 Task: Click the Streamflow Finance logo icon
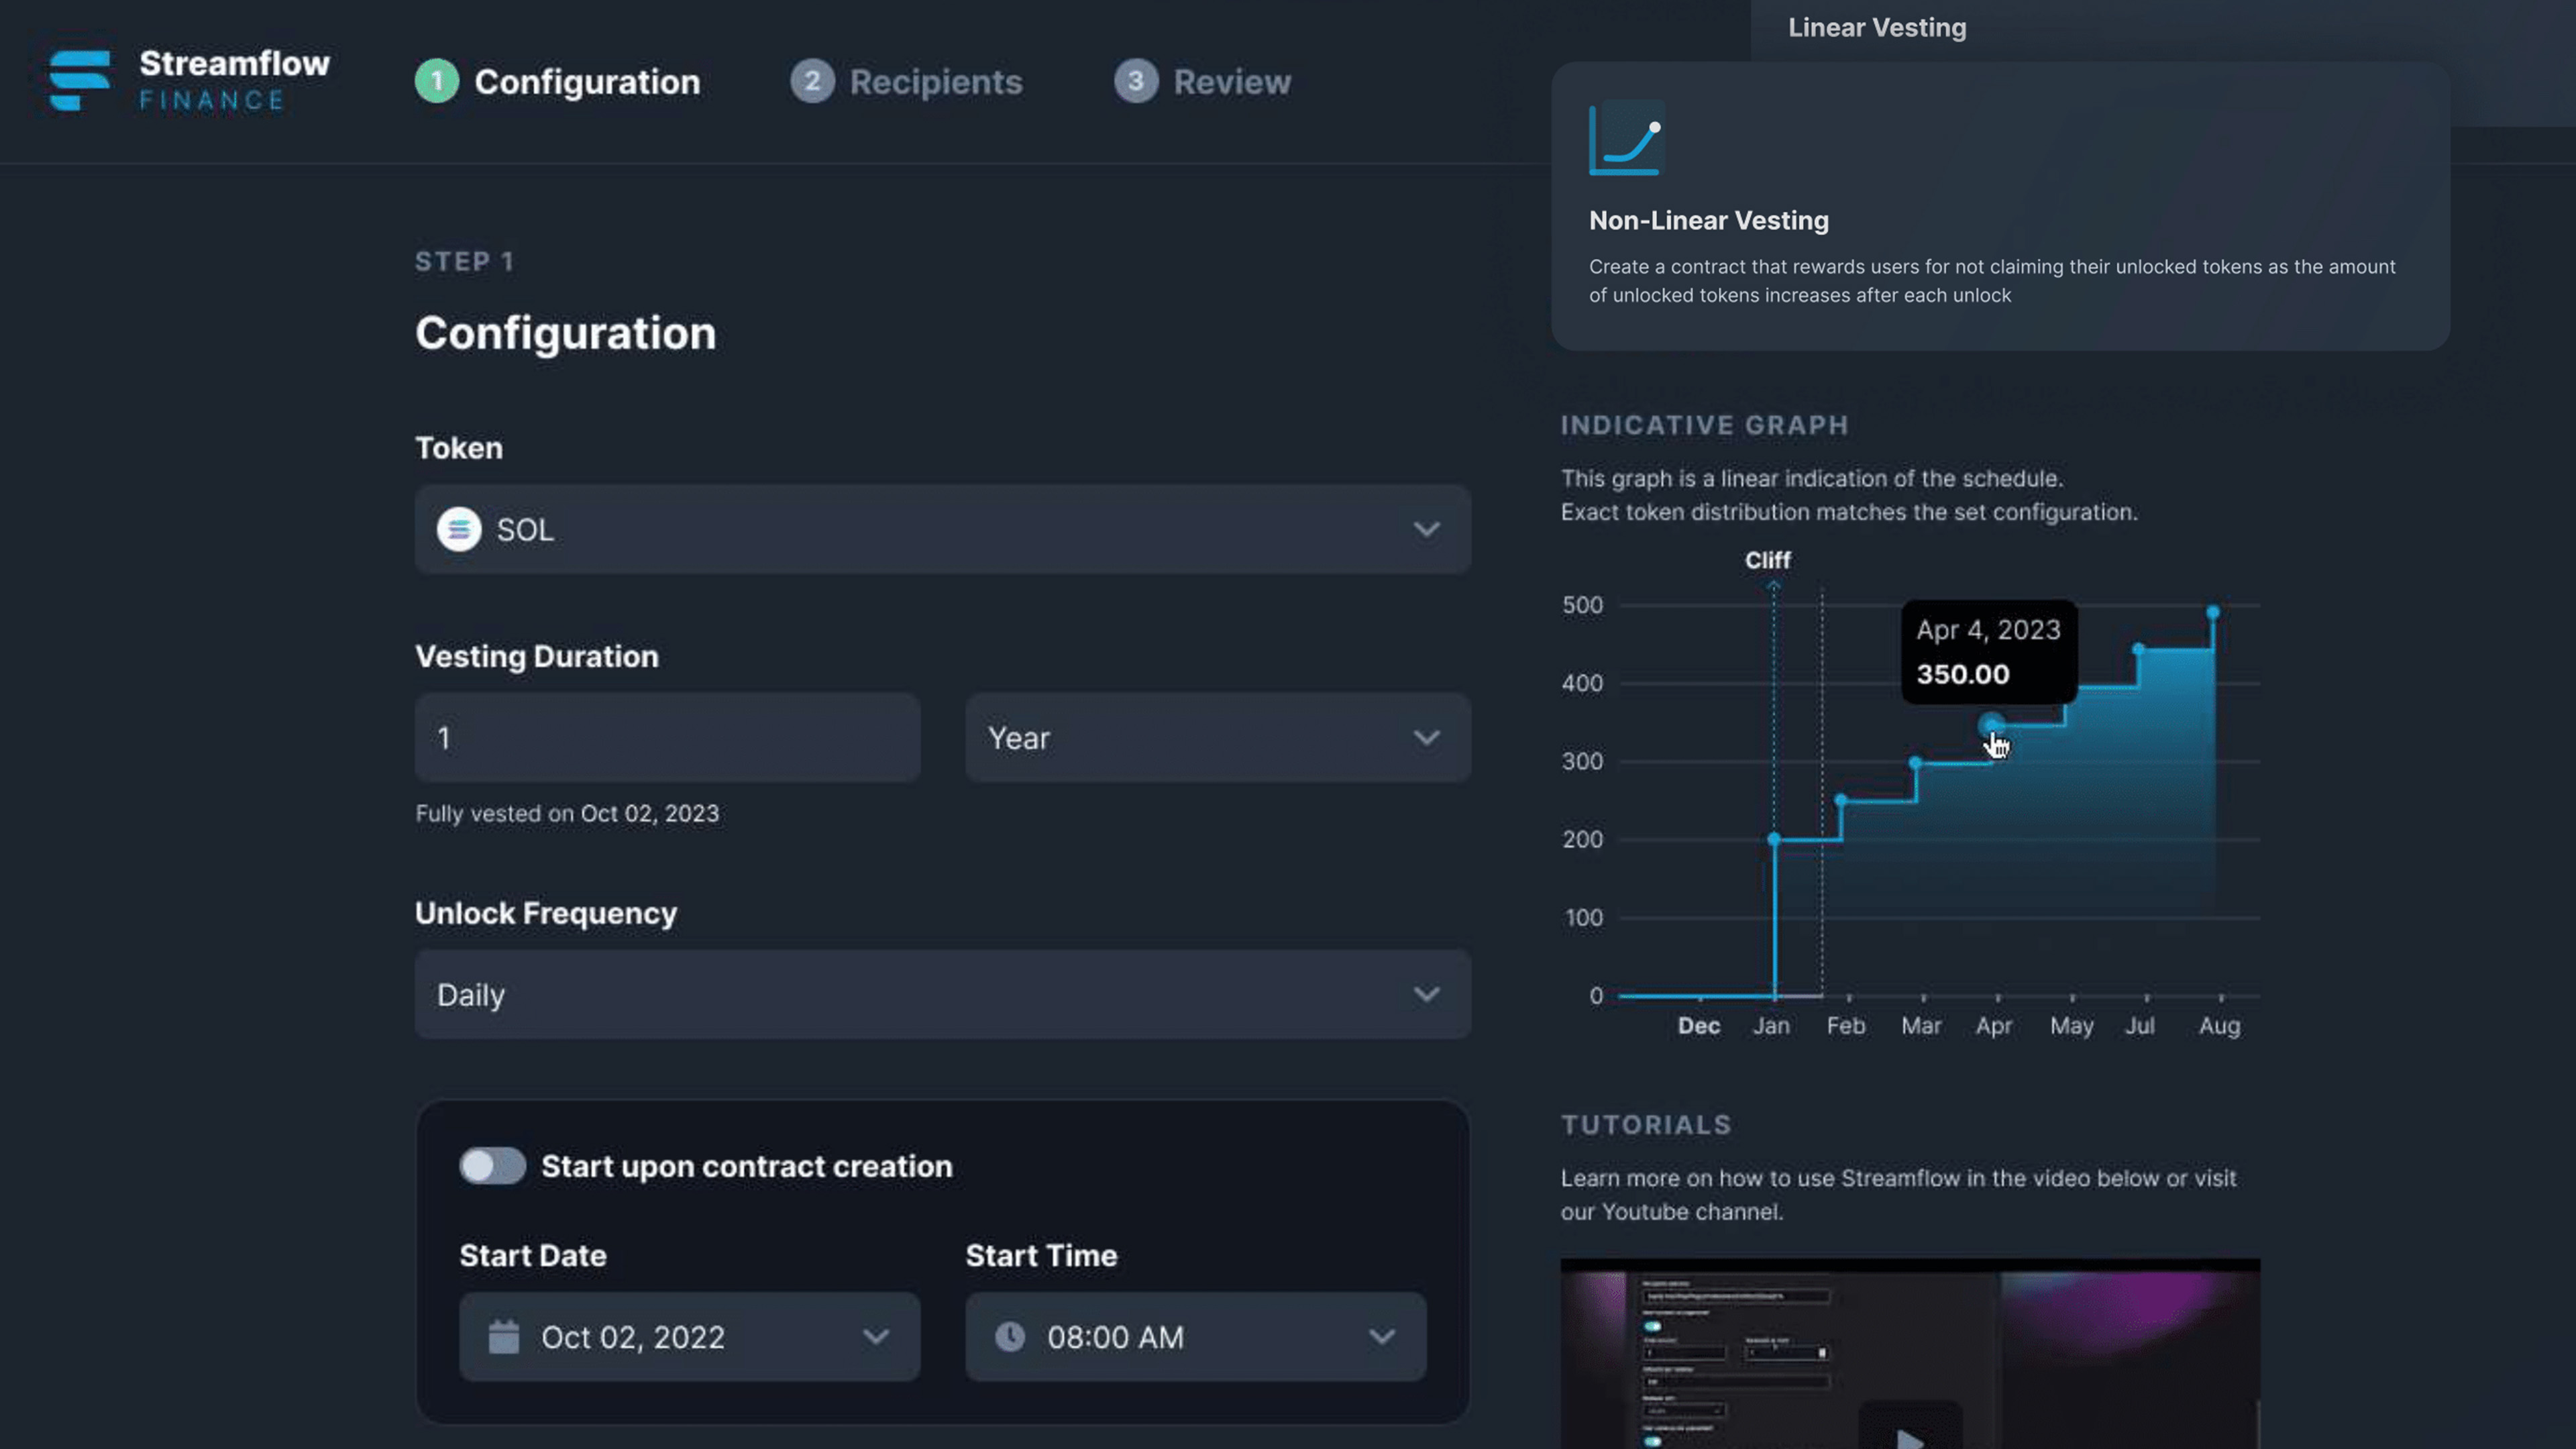(80, 80)
